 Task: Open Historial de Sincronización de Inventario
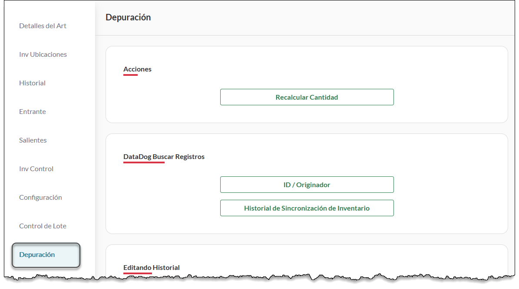(307, 208)
